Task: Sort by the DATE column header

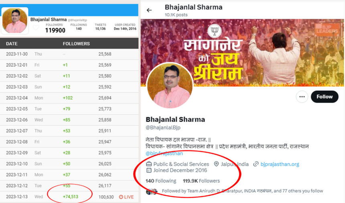Action: click(x=12, y=44)
